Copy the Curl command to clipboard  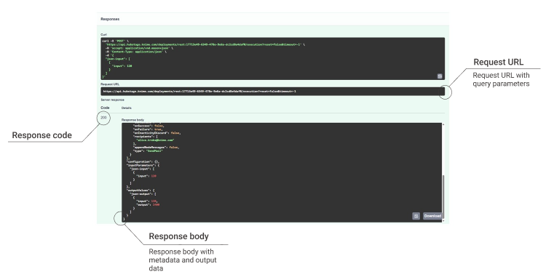(440, 76)
